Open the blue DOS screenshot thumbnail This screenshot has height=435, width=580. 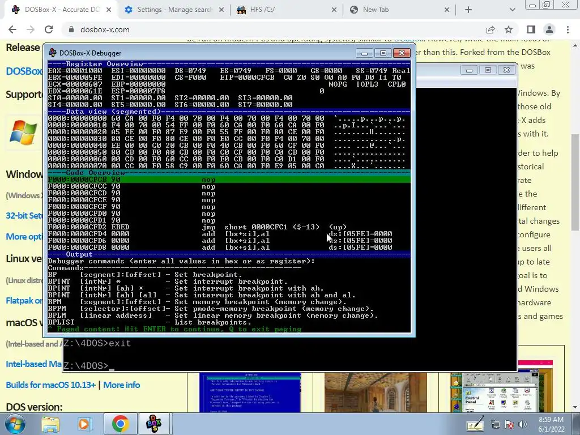[250, 392]
